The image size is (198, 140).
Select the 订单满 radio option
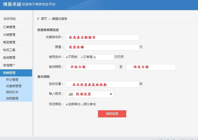(x=82, y=57)
